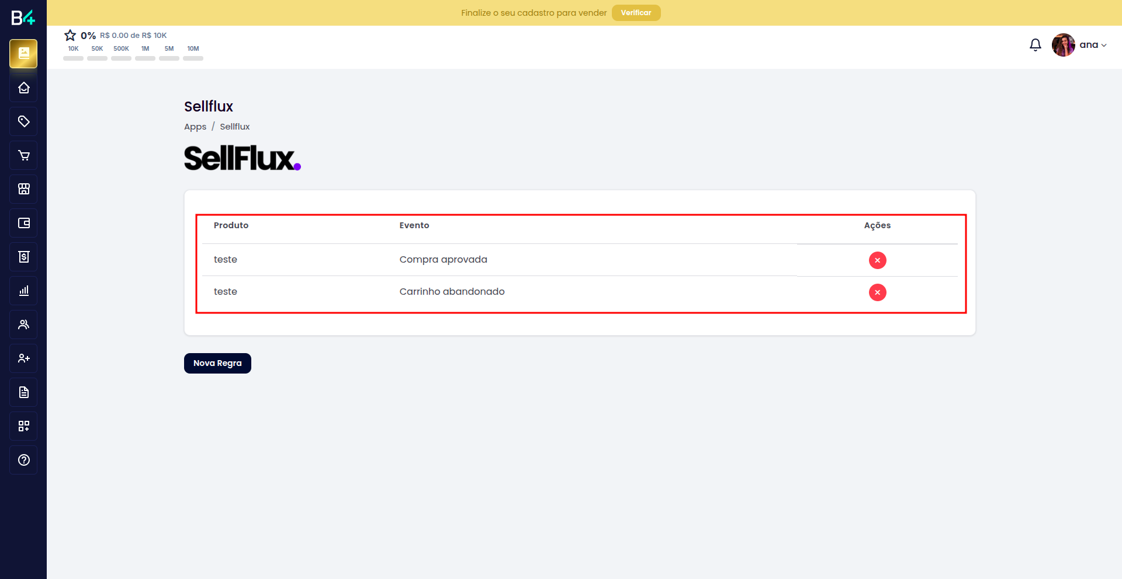Delete the Carrinho abandonado rule

[877, 292]
